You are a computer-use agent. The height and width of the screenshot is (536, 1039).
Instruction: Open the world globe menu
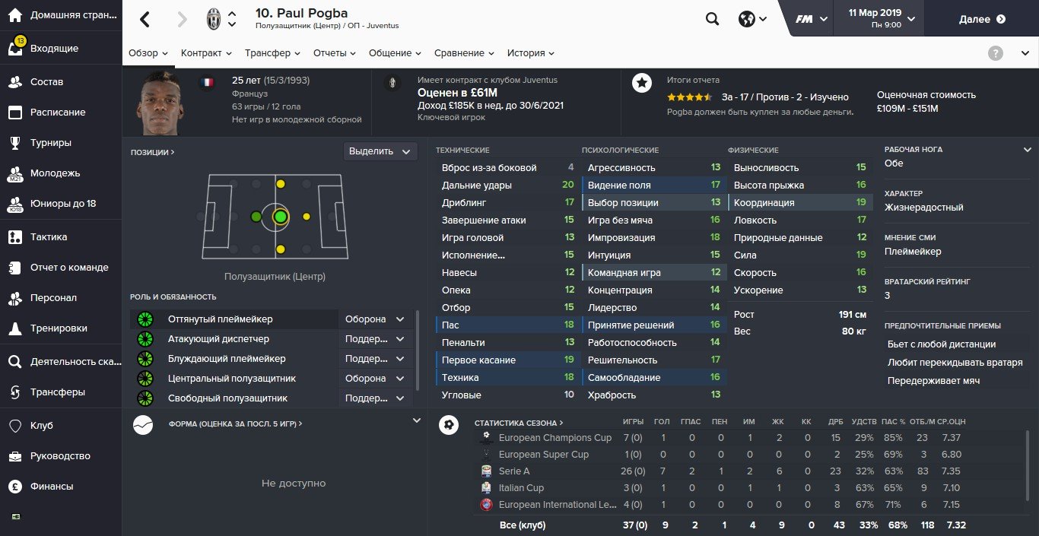pos(752,20)
